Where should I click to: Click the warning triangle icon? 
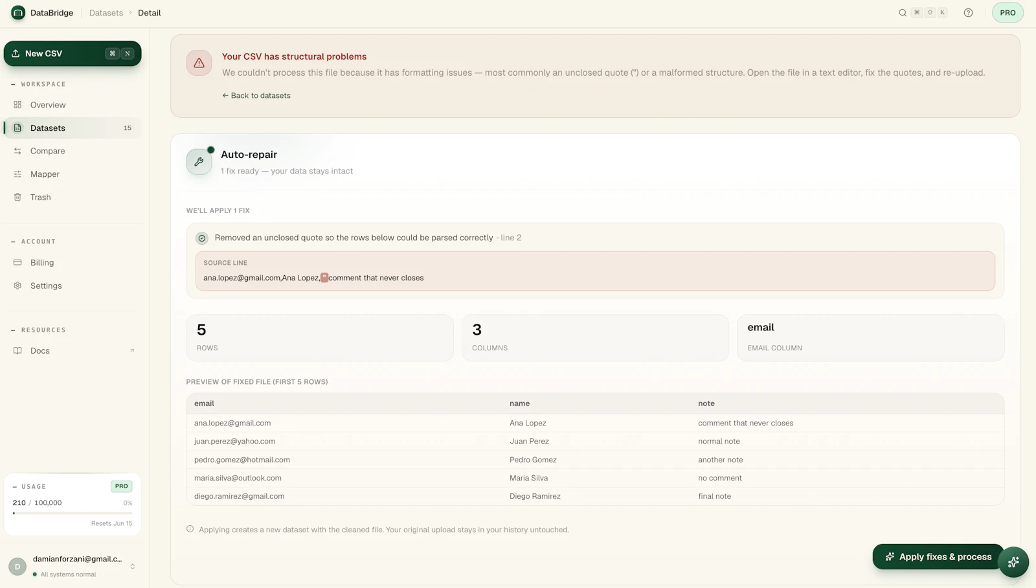click(199, 63)
